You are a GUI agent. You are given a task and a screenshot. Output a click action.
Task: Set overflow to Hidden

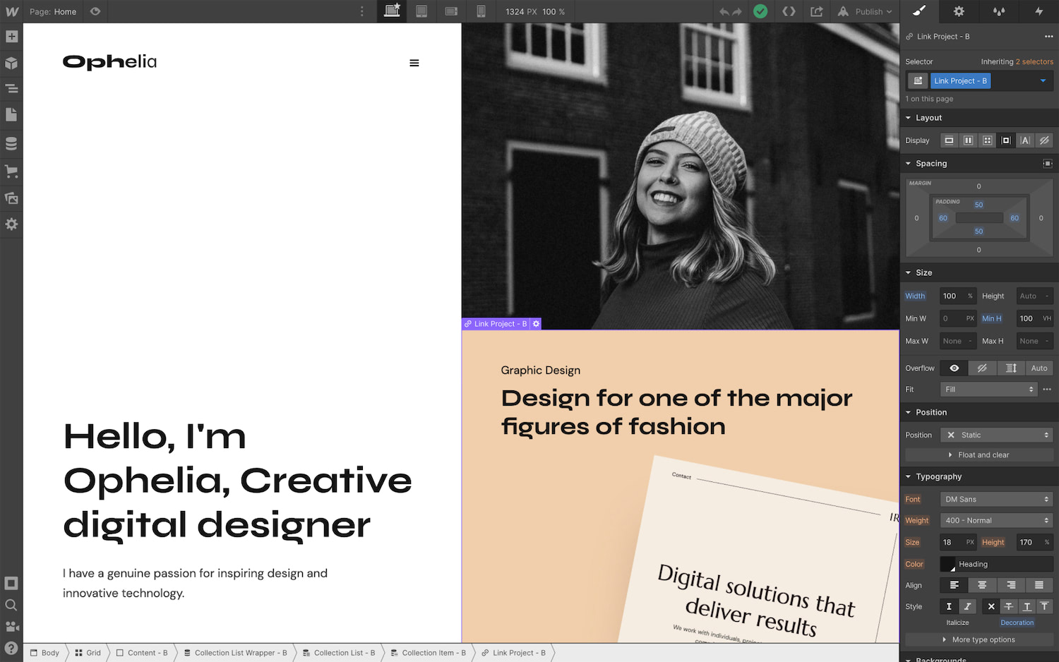point(982,368)
